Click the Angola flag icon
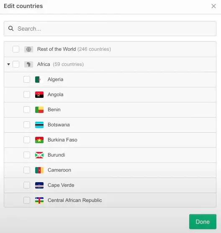The height and width of the screenshot is (233, 221). click(39, 94)
